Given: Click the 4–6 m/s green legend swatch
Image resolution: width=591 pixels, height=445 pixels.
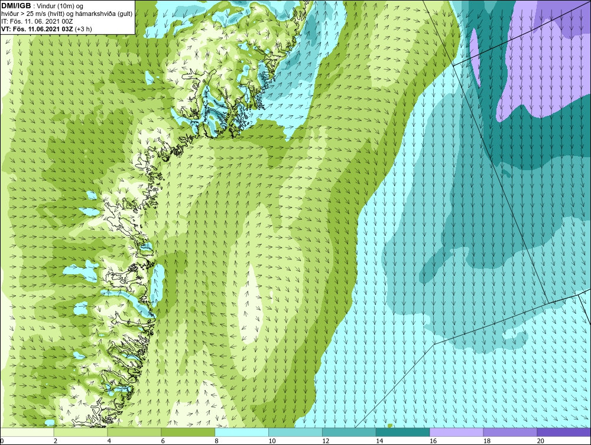Looking at the screenshot, I should point(134,432).
